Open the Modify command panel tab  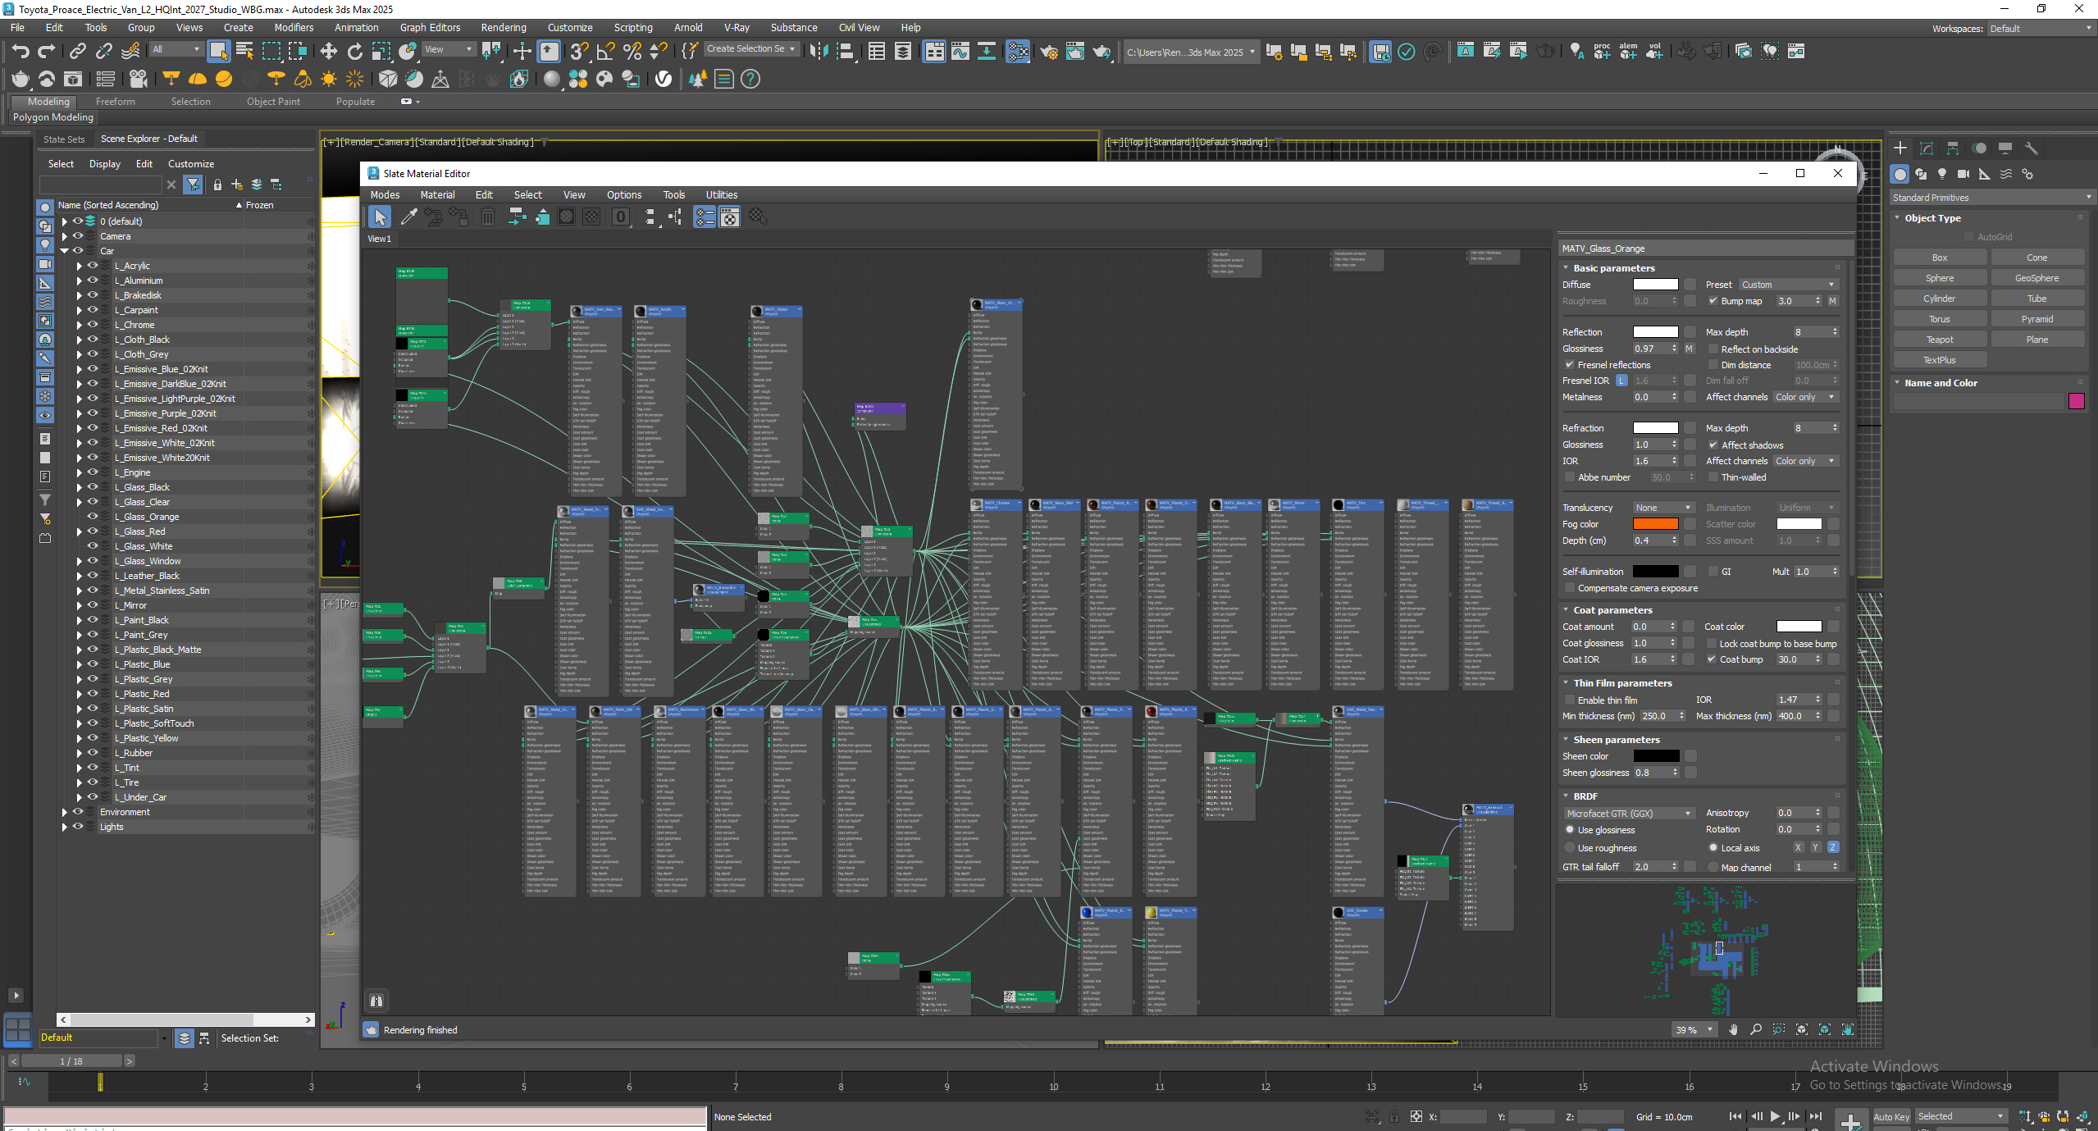(1927, 148)
